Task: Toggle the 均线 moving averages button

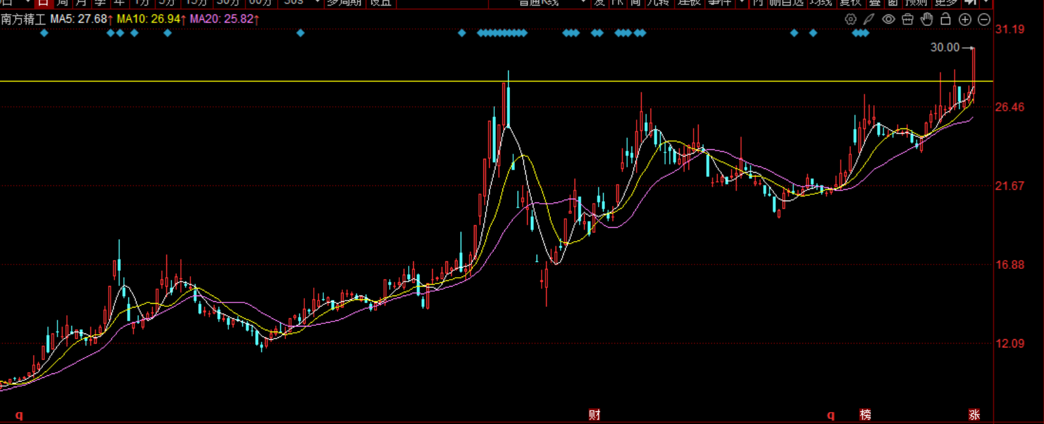Action: point(821,3)
